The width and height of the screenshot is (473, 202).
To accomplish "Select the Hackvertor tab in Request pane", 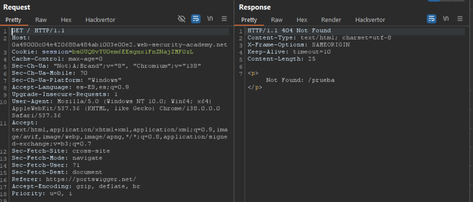I will pyautogui.click(x=100, y=20).
